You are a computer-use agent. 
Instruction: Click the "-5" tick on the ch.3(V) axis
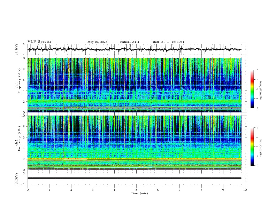pos(23,184)
